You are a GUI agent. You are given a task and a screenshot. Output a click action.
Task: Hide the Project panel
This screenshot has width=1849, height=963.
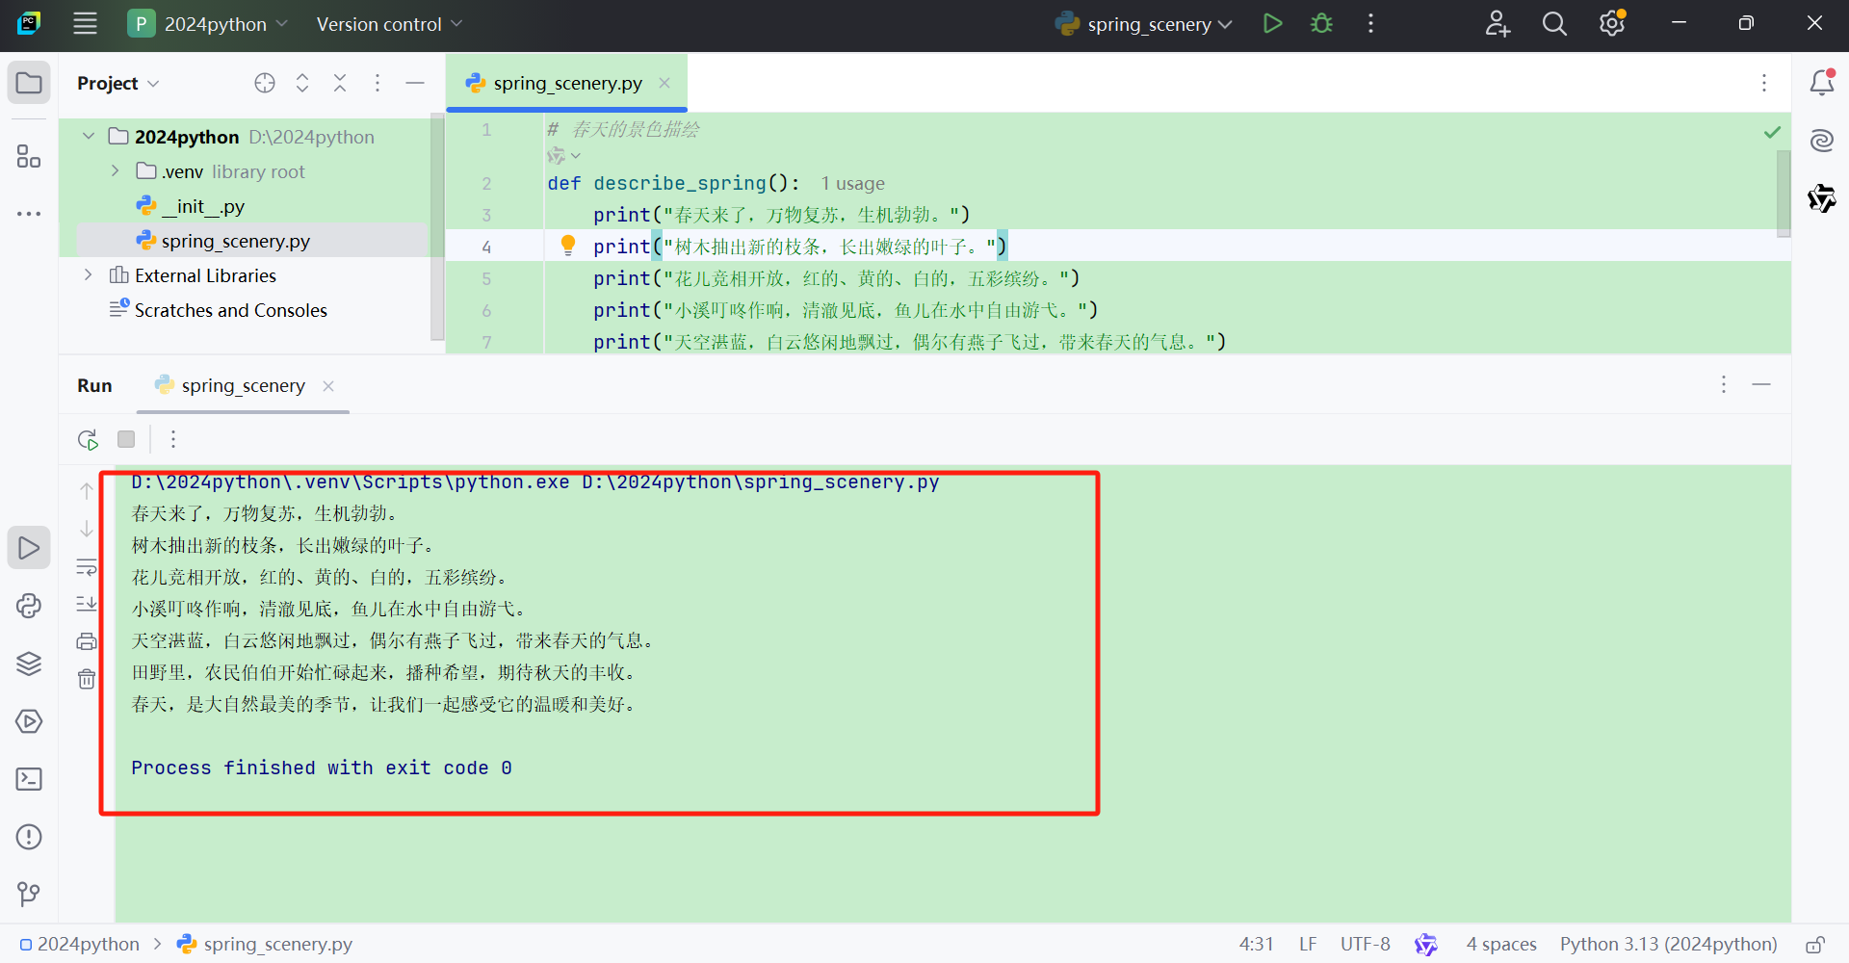415,83
